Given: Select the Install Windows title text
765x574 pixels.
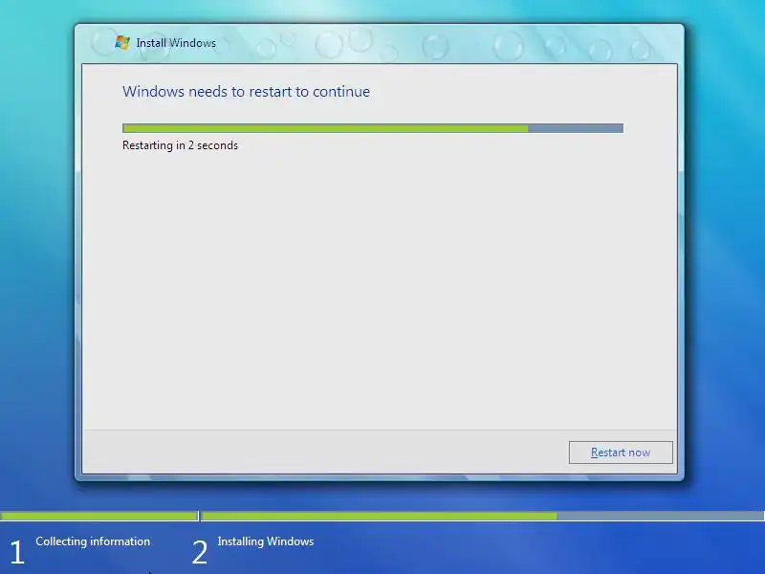Looking at the screenshot, I should 176,43.
